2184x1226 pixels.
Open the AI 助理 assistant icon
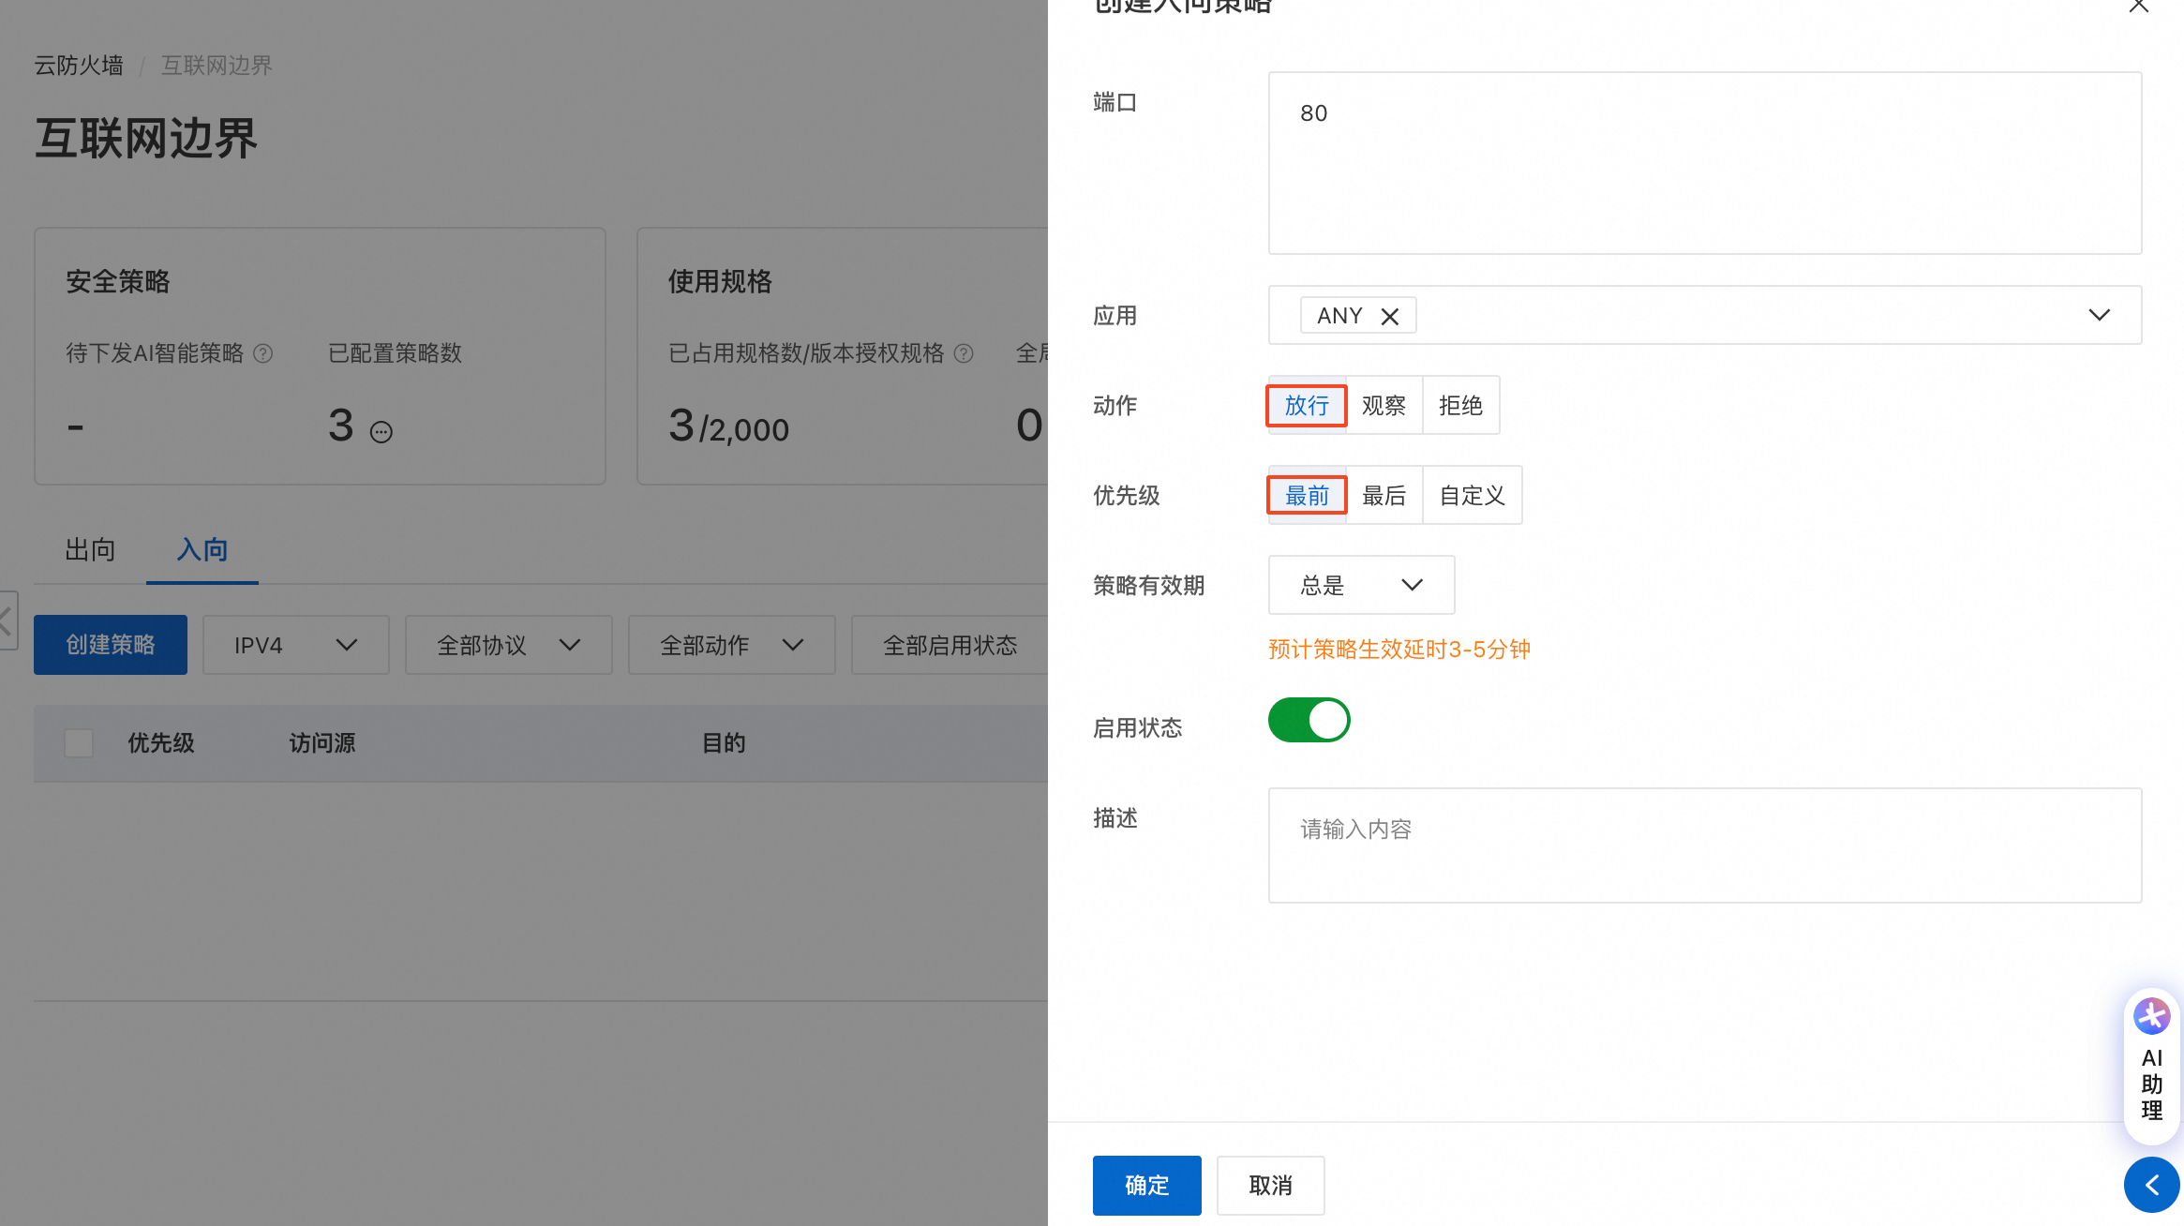tap(2151, 1016)
